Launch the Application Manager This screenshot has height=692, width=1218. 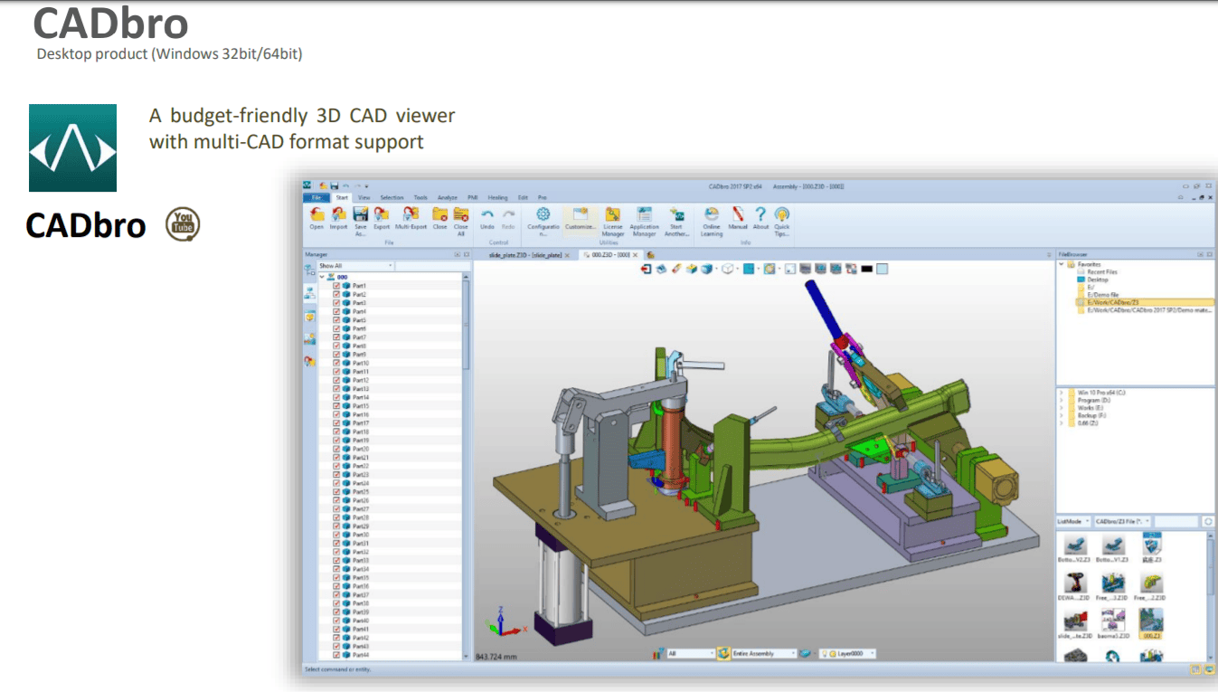tap(644, 215)
